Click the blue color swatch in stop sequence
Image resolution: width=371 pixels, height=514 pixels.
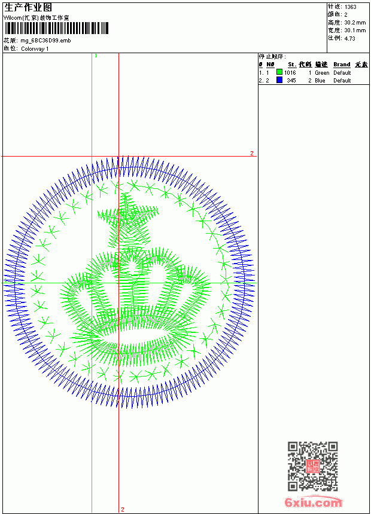(x=279, y=80)
